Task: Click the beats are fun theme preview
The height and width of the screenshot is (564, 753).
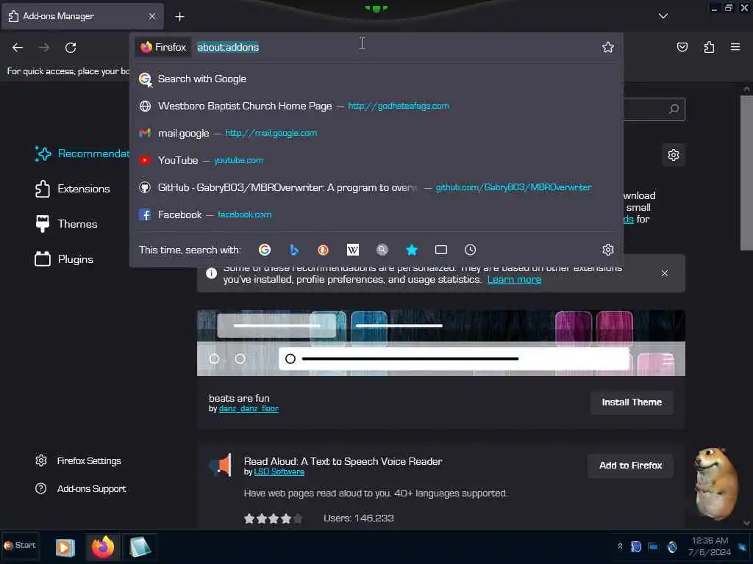Action: point(441,343)
